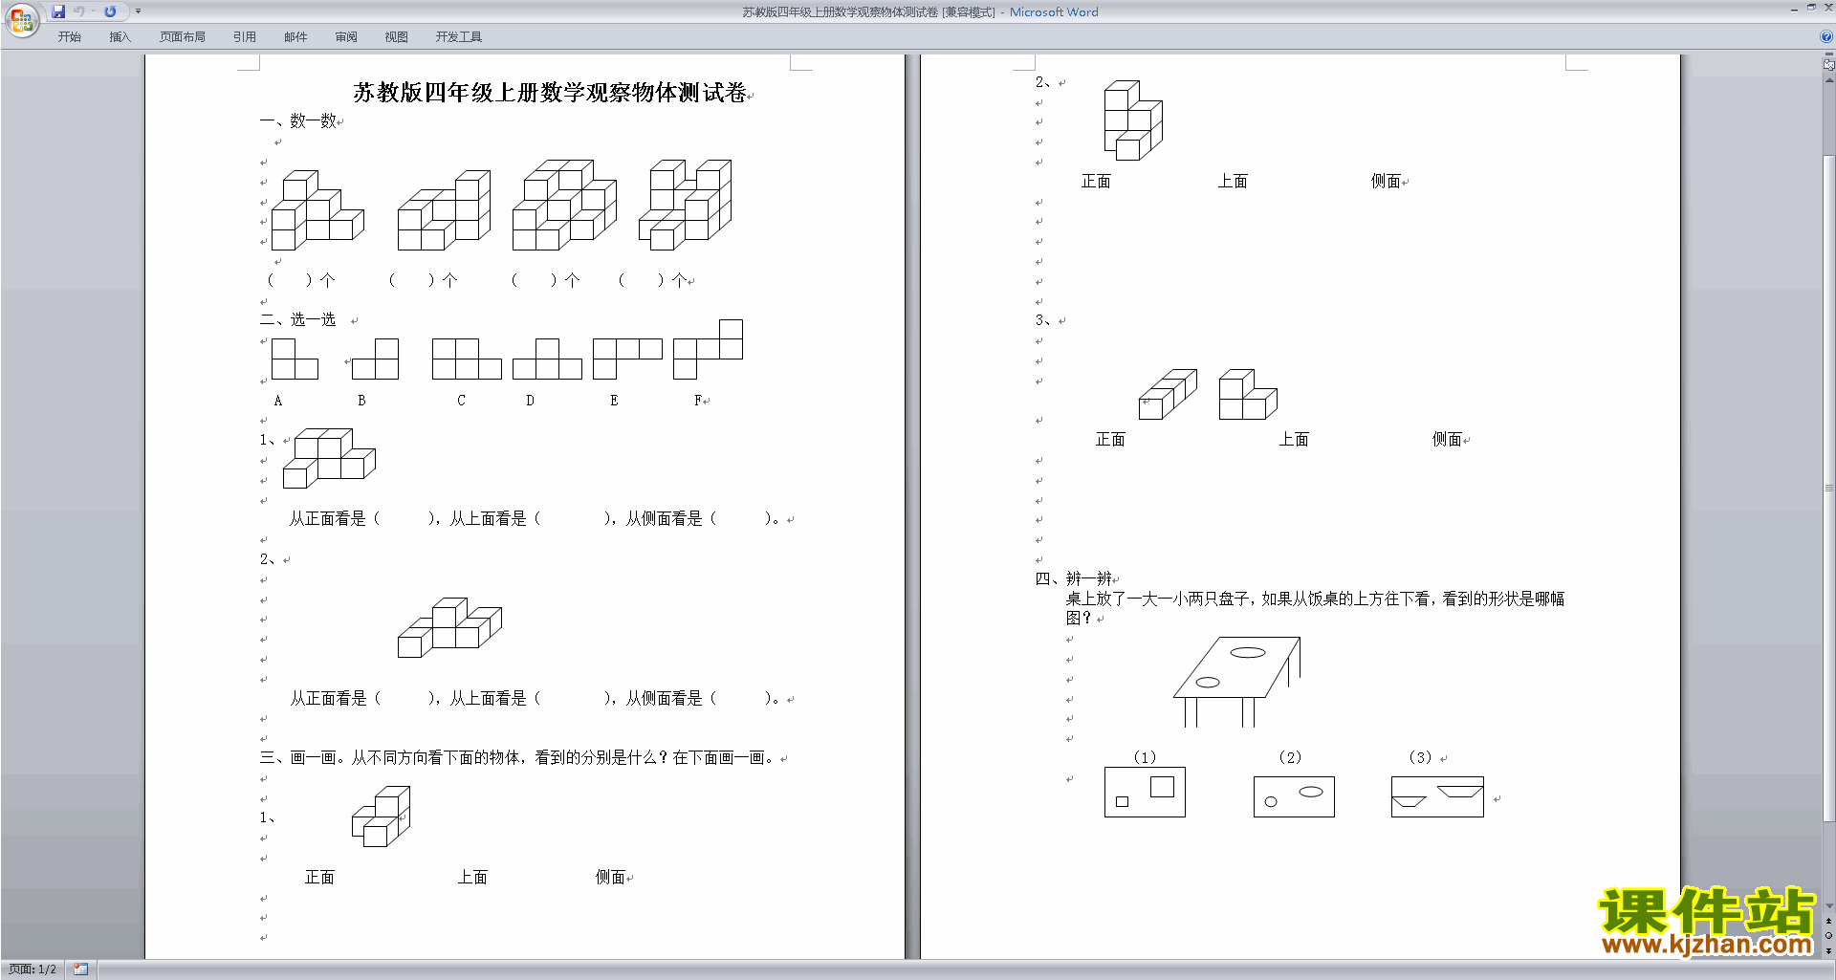The height and width of the screenshot is (980, 1836).
Task: Click the vertical scrollbar thumb
Action: click(x=1828, y=488)
